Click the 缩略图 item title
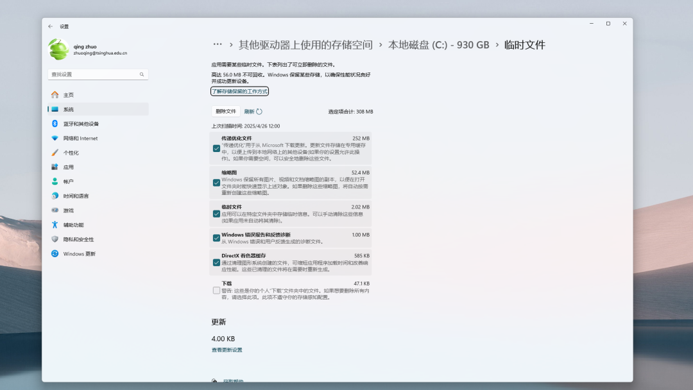Screen dimensions: 693x390 click(x=229, y=173)
